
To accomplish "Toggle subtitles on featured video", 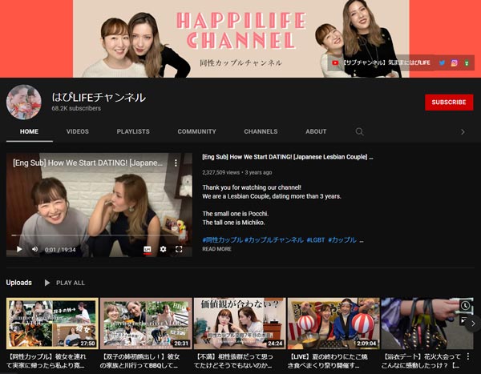I will click(148, 249).
